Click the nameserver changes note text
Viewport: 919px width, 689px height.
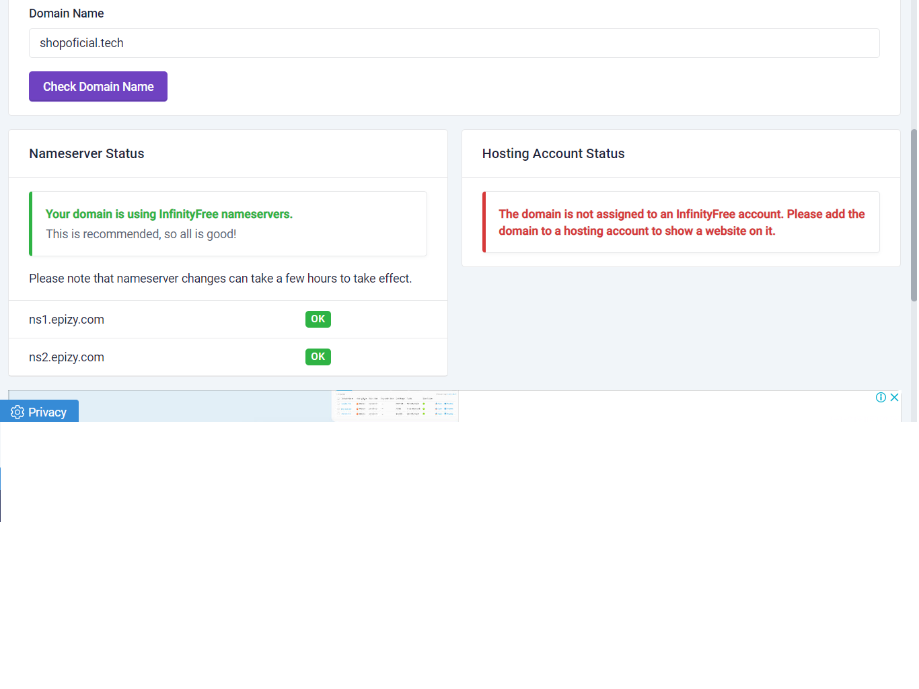220,279
